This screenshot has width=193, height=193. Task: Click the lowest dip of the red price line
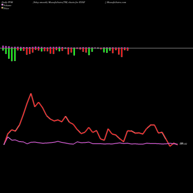click(x=170, y=146)
